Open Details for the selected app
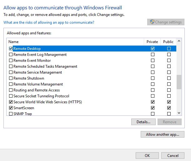 click(x=143, y=122)
